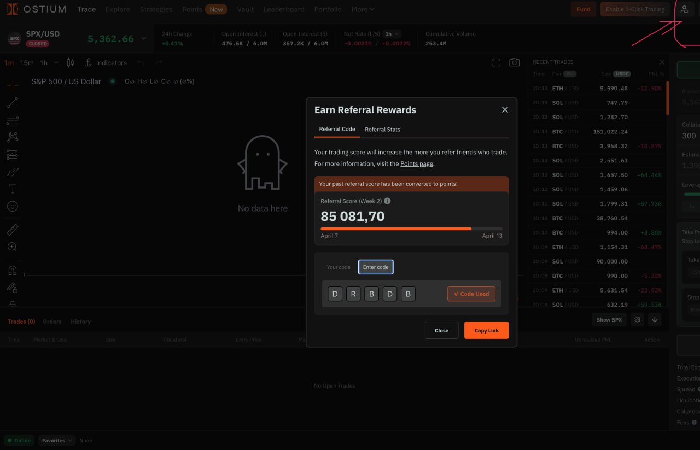Viewport: 700px width, 450px height.
Task: Open the Favorites dropdown in status bar
Action: (x=57, y=440)
